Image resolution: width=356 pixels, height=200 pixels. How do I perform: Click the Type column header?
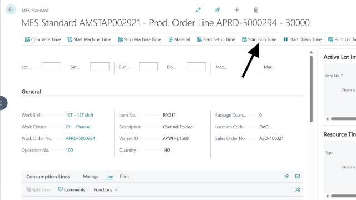click(329, 153)
